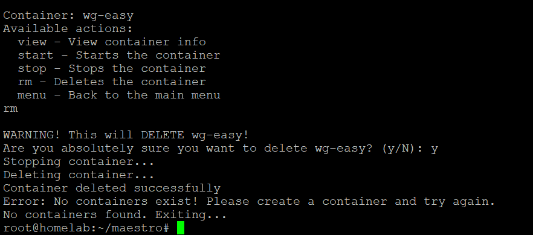Click the 'Stopping container...' status line

pyautogui.click(x=79, y=162)
